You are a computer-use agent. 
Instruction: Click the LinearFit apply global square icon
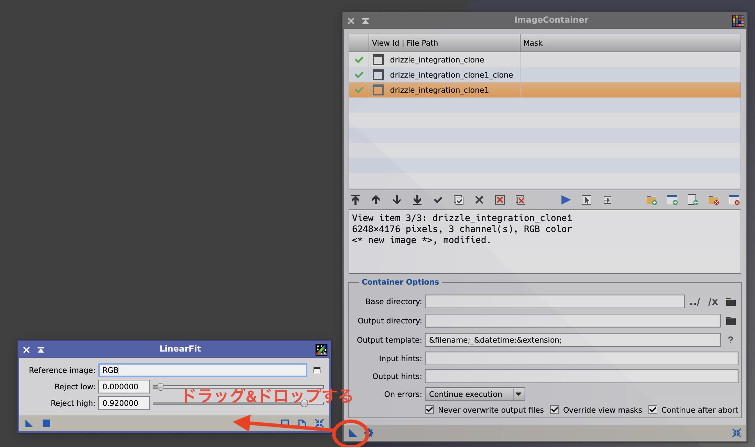click(46, 423)
